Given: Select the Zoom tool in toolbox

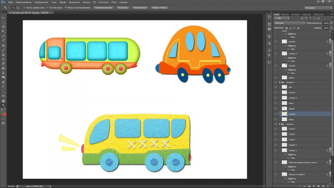Looking at the screenshot, I should pos(3,105).
